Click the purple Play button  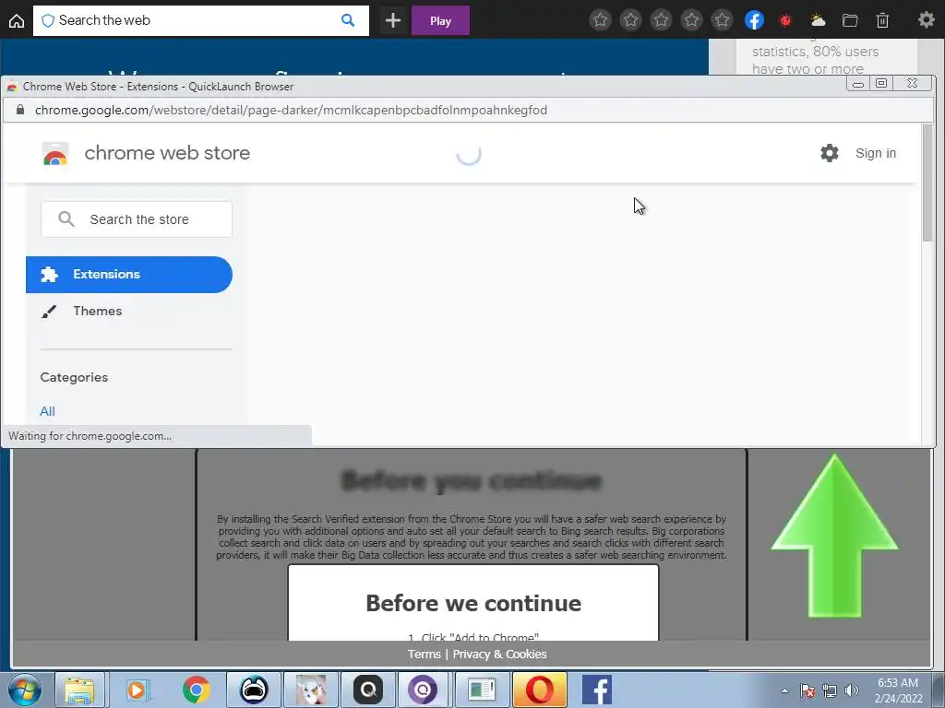pyautogui.click(x=440, y=20)
